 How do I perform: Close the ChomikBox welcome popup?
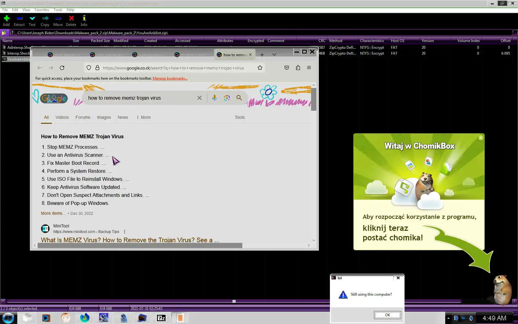click(x=480, y=138)
